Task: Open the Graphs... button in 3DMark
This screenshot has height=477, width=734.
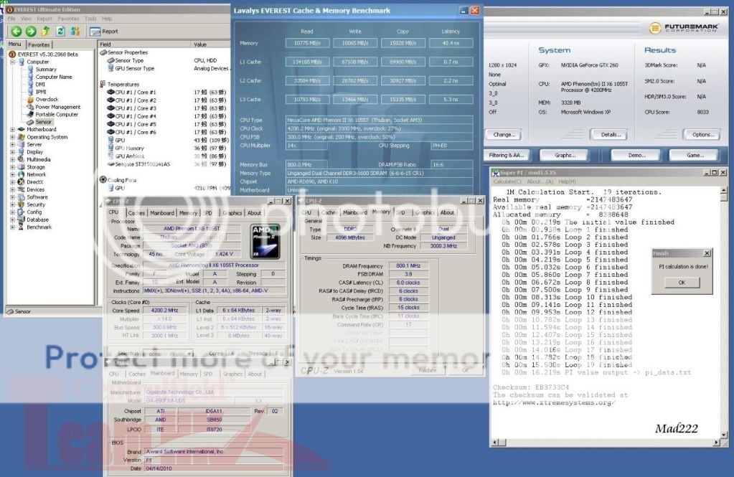Action: [565, 155]
